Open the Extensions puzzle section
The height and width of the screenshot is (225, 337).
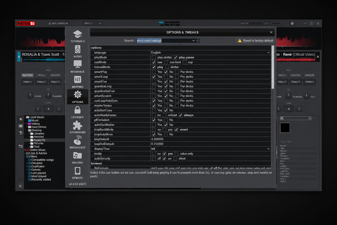(x=78, y=127)
